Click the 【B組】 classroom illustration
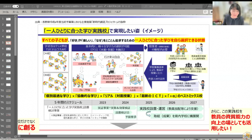This screenshot has height=140, width=252. pos(56,83)
